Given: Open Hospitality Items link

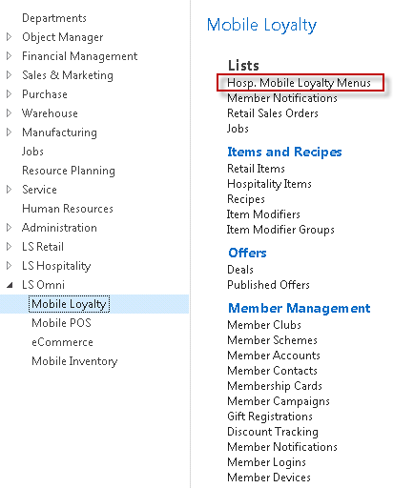Looking at the screenshot, I should tap(269, 184).
